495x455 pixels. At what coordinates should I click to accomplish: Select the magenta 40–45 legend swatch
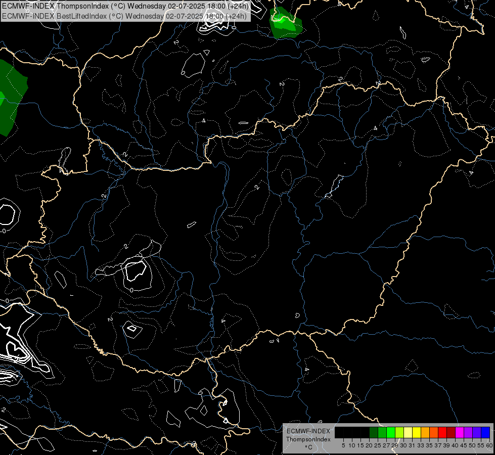tap(460, 432)
